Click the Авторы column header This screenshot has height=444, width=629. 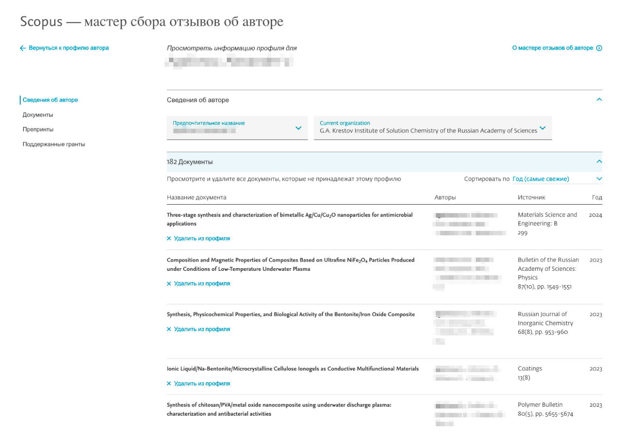click(445, 198)
